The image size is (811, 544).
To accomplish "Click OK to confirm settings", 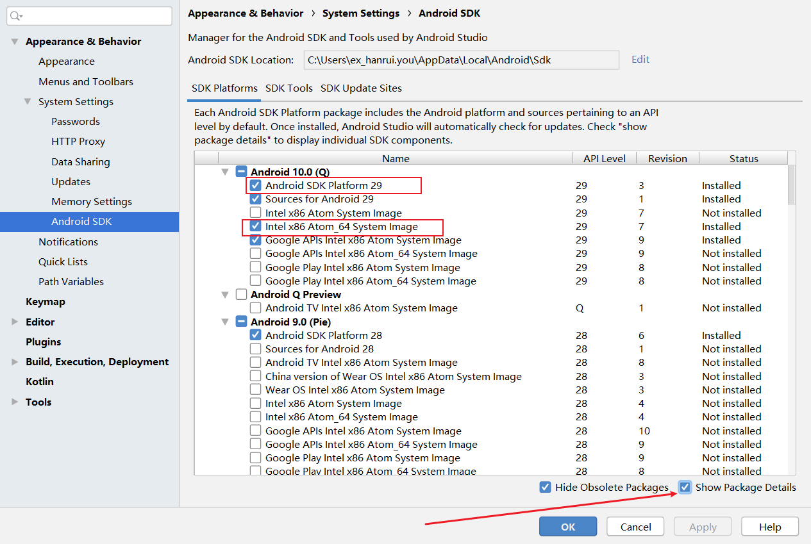I will click(568, 527).
